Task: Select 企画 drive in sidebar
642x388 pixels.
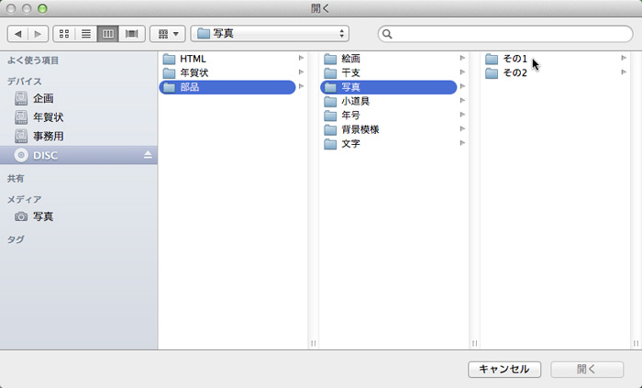Action: point(44,98)
